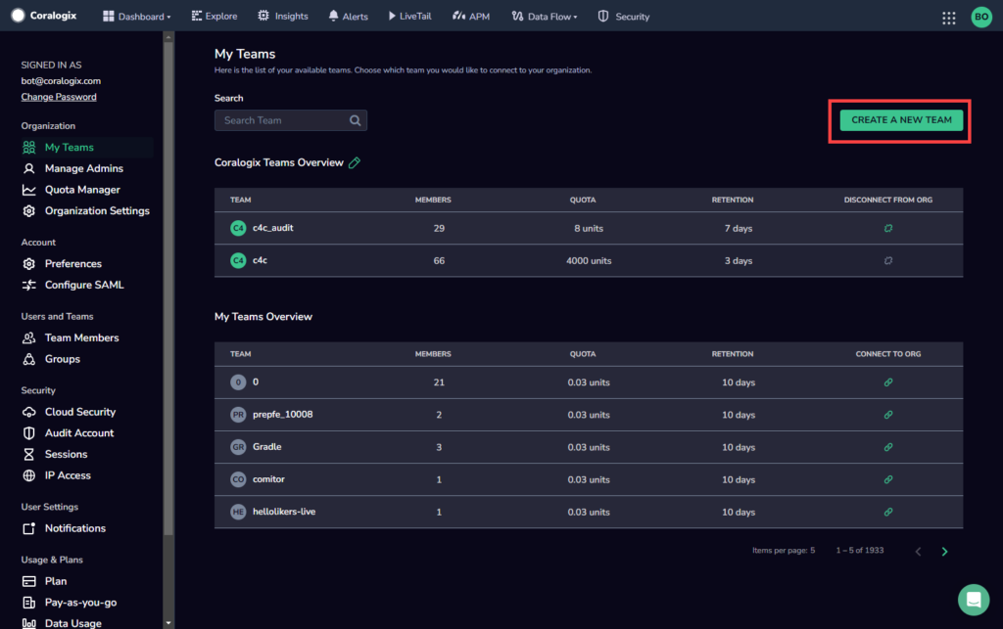Click the sidebar vertical scrollbar
This screenshot has height=629, width=1003.
168,288
